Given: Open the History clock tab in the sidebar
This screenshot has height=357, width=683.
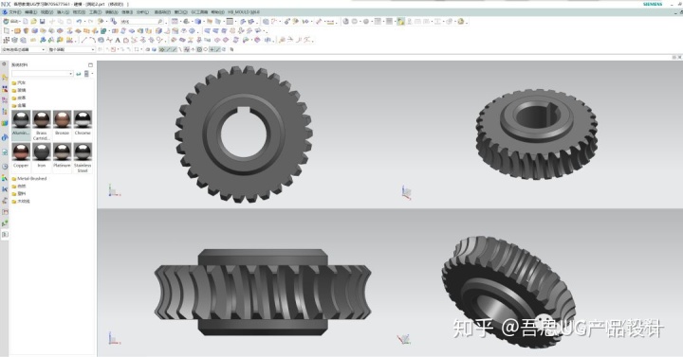Looking at the screenshot, I should pos(5,166).
